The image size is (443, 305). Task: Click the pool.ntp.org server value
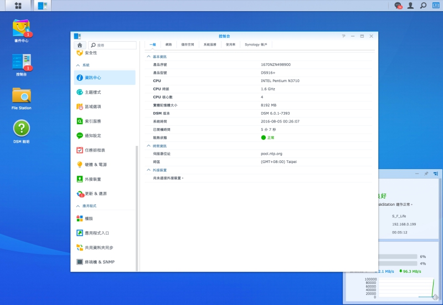click(271, 154)
